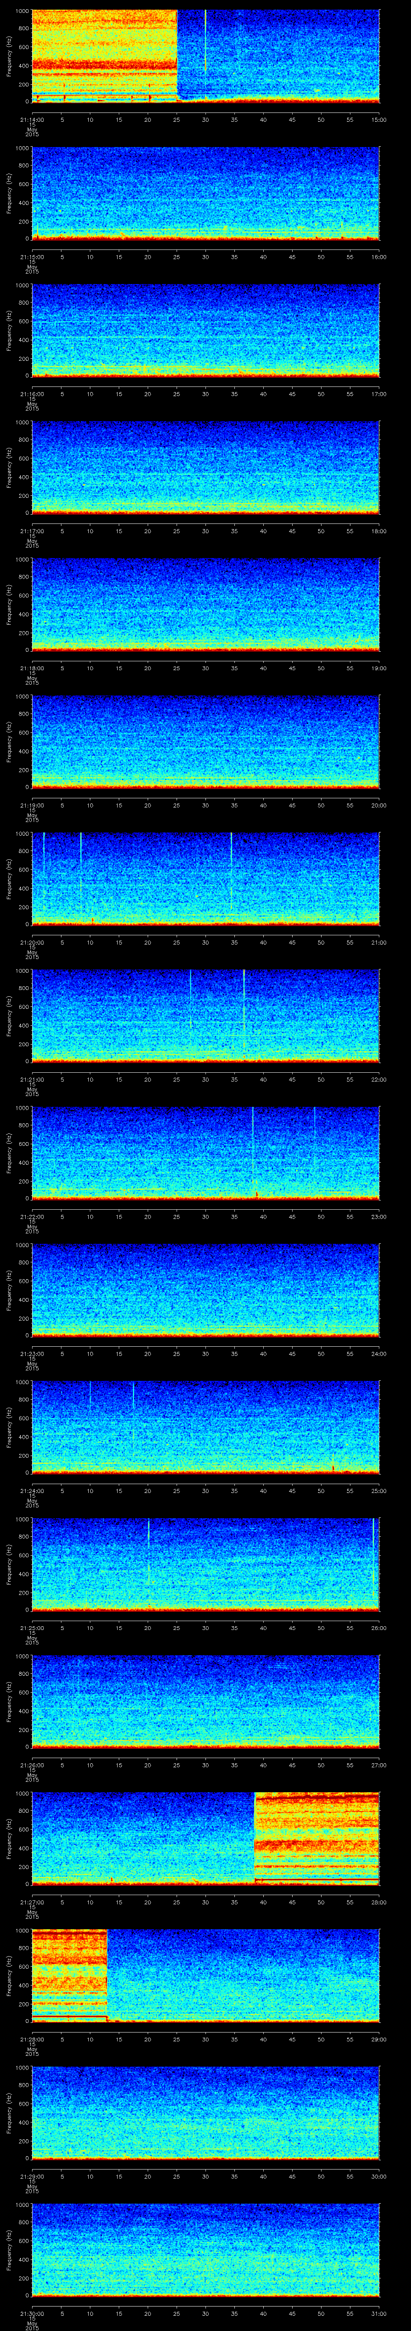Click the 23:00 end time label

pyautogui.click(x=379, y=1216)
